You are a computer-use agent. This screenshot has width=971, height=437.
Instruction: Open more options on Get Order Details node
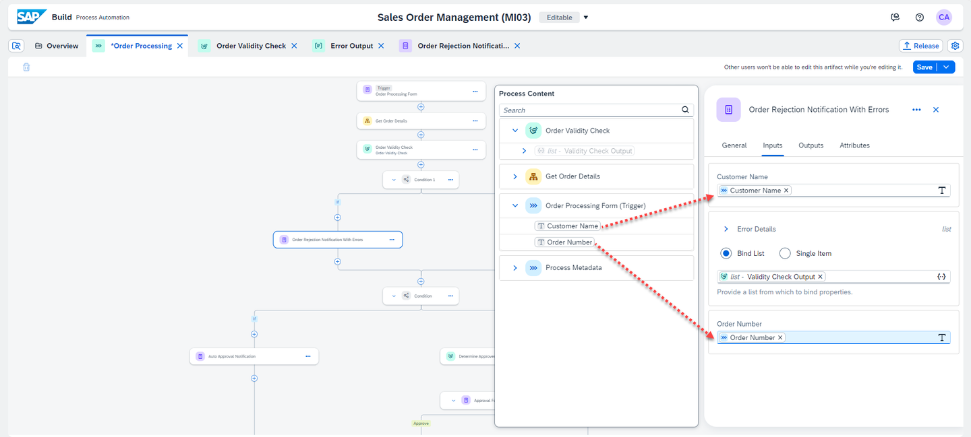coord(475,121)
